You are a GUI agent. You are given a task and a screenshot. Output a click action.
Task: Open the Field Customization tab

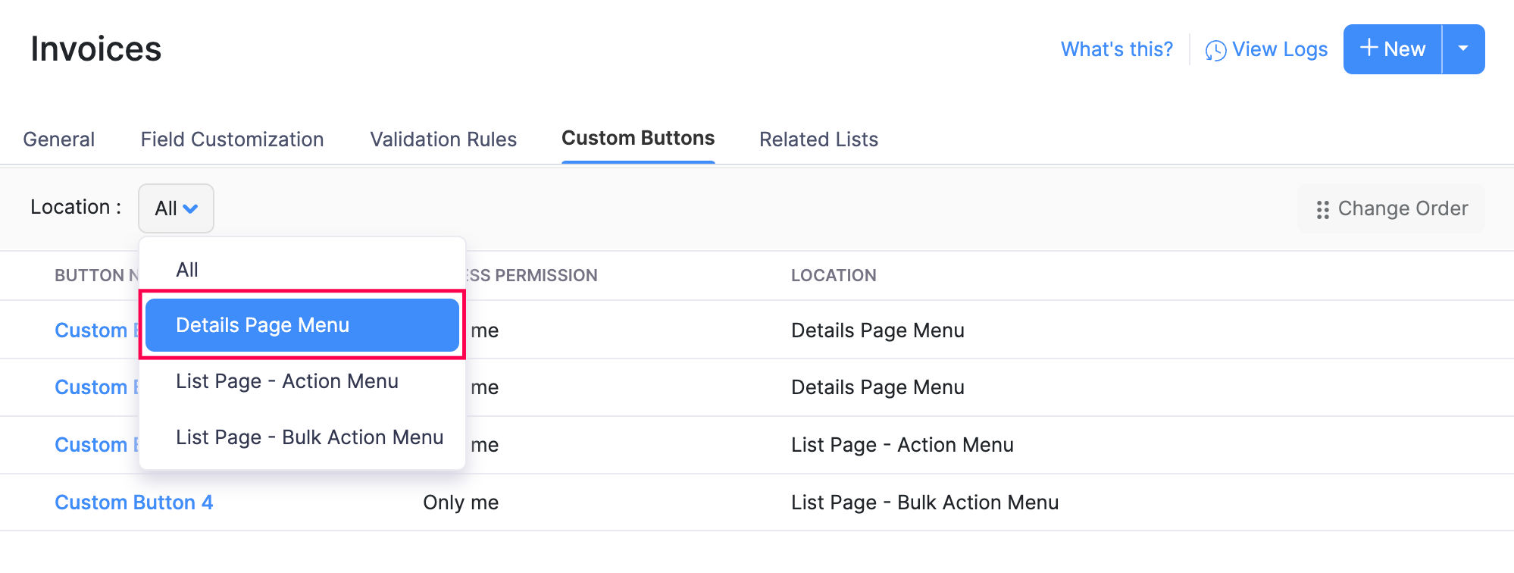coord(232,139)
